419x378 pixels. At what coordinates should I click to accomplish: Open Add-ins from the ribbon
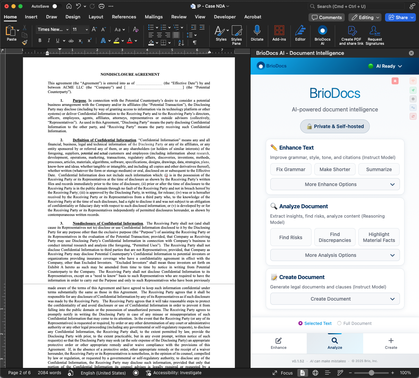(279, 35)
